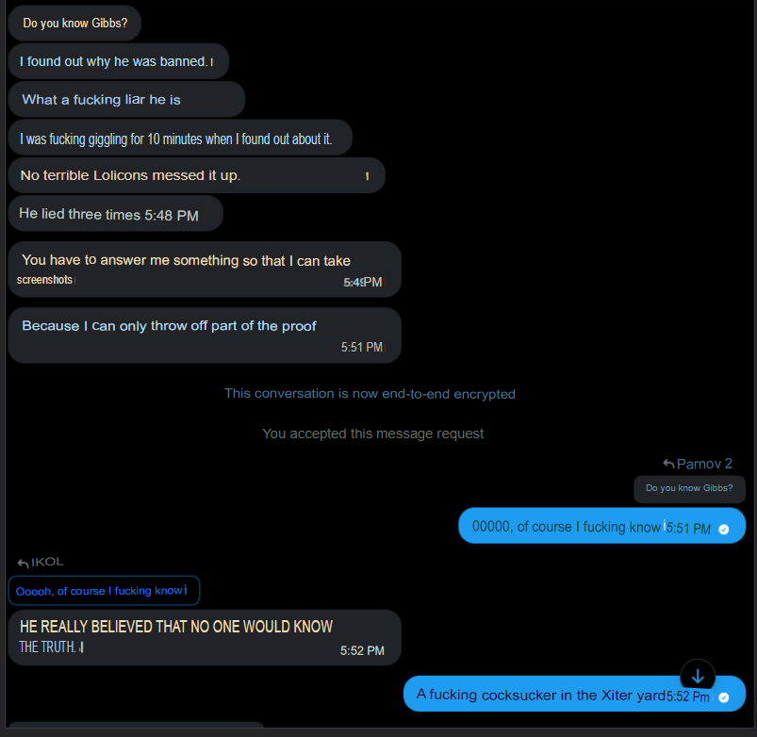The width and height of the screenshot is (757, 737).
Task: Click the 'What a fucking liar he is' bubble
Action: [x=126, y=99]
